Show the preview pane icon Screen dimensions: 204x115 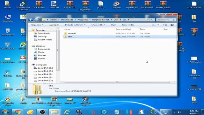click(x=165, y=25)
